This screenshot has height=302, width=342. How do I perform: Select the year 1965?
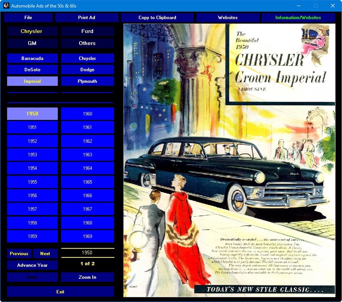87,182
